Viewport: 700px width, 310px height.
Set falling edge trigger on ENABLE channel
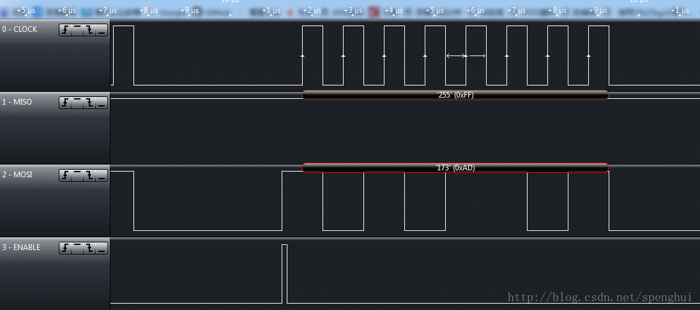point(89,248)
